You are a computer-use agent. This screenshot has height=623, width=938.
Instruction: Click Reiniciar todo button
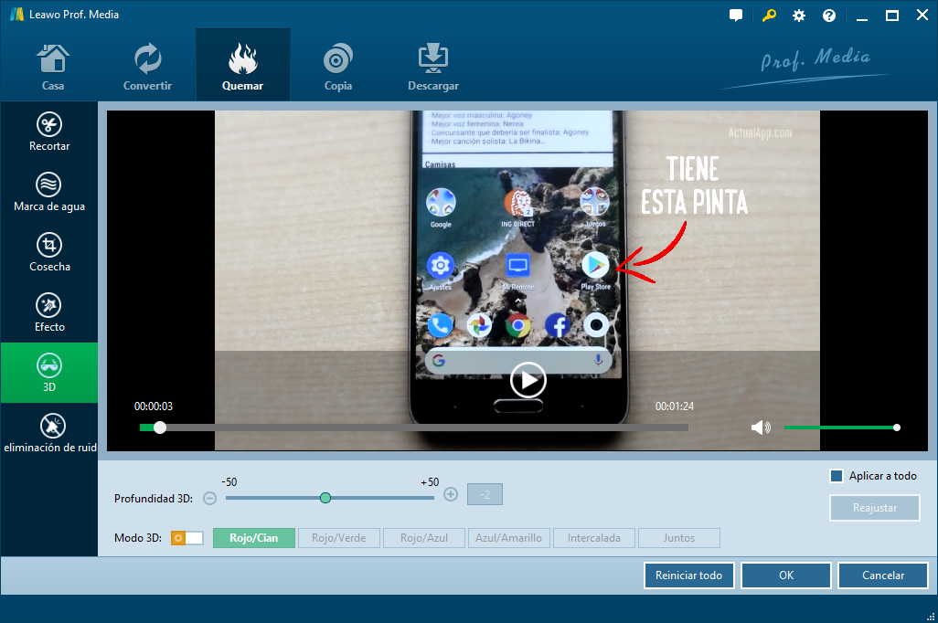pyautogui.click(x=688, y=575)
